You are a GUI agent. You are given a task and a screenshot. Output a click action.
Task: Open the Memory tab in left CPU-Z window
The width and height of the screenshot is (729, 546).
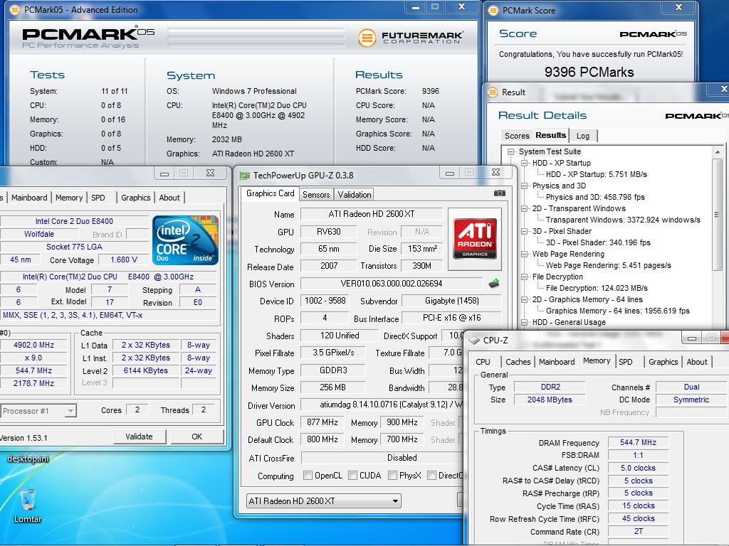click(x=69, y=198)
